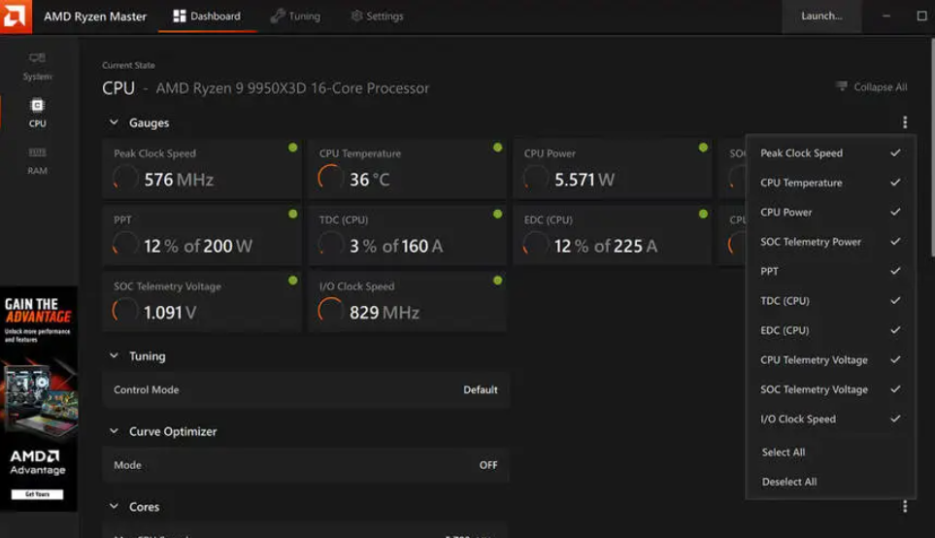Image resolution: width=935 pixels, height=538 pixels.
Task: Toggle SOC Telemetry Power checkmark
Action: (894, 242)
